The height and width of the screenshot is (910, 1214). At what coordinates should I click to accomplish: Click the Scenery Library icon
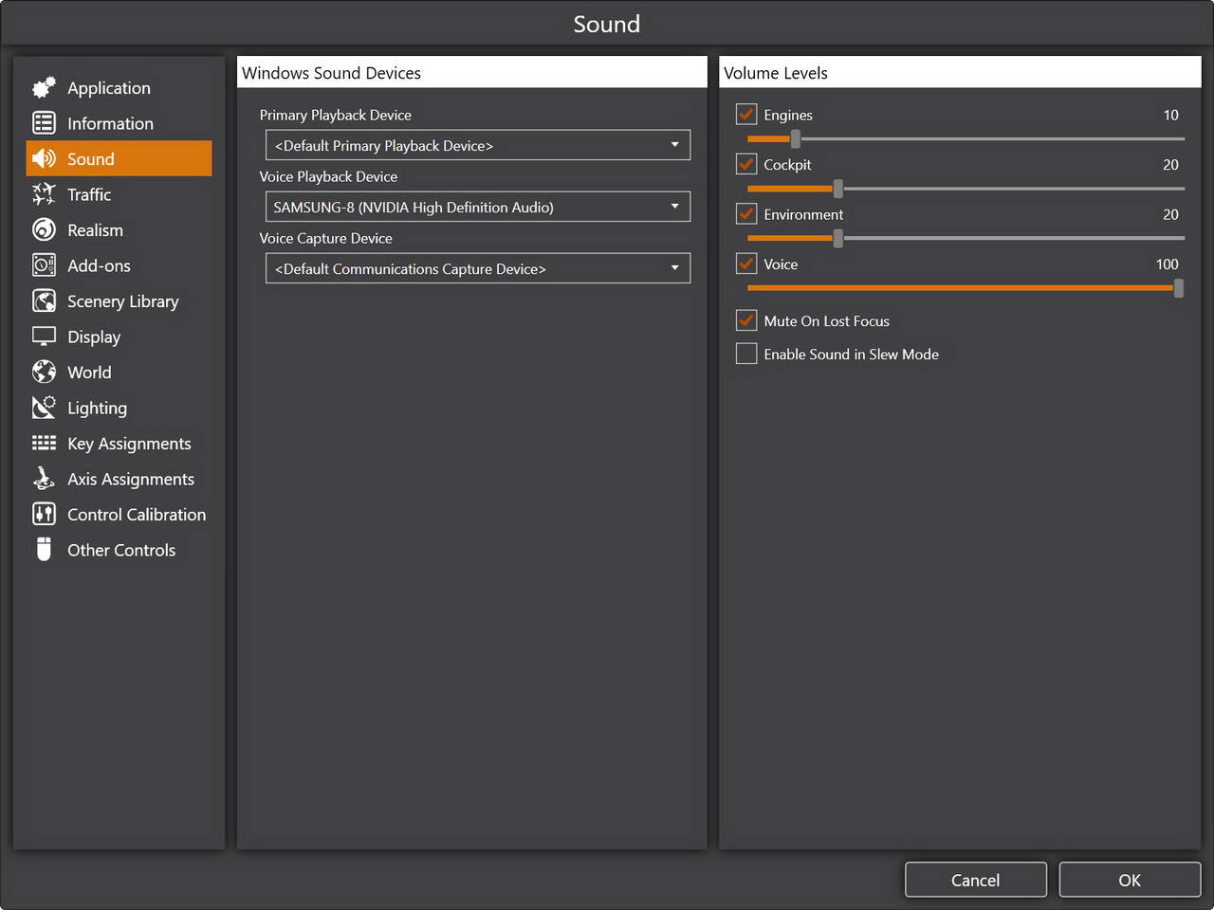(44, 301)
